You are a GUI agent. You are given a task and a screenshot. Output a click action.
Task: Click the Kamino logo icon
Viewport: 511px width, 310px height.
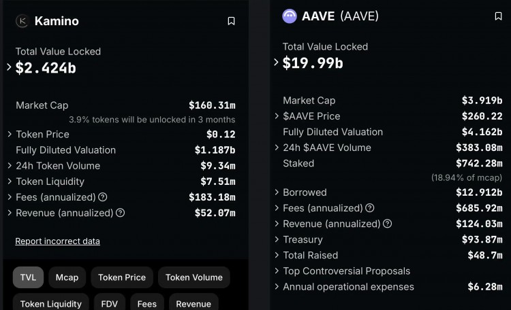pyautogui.click(x=21, y=21)
